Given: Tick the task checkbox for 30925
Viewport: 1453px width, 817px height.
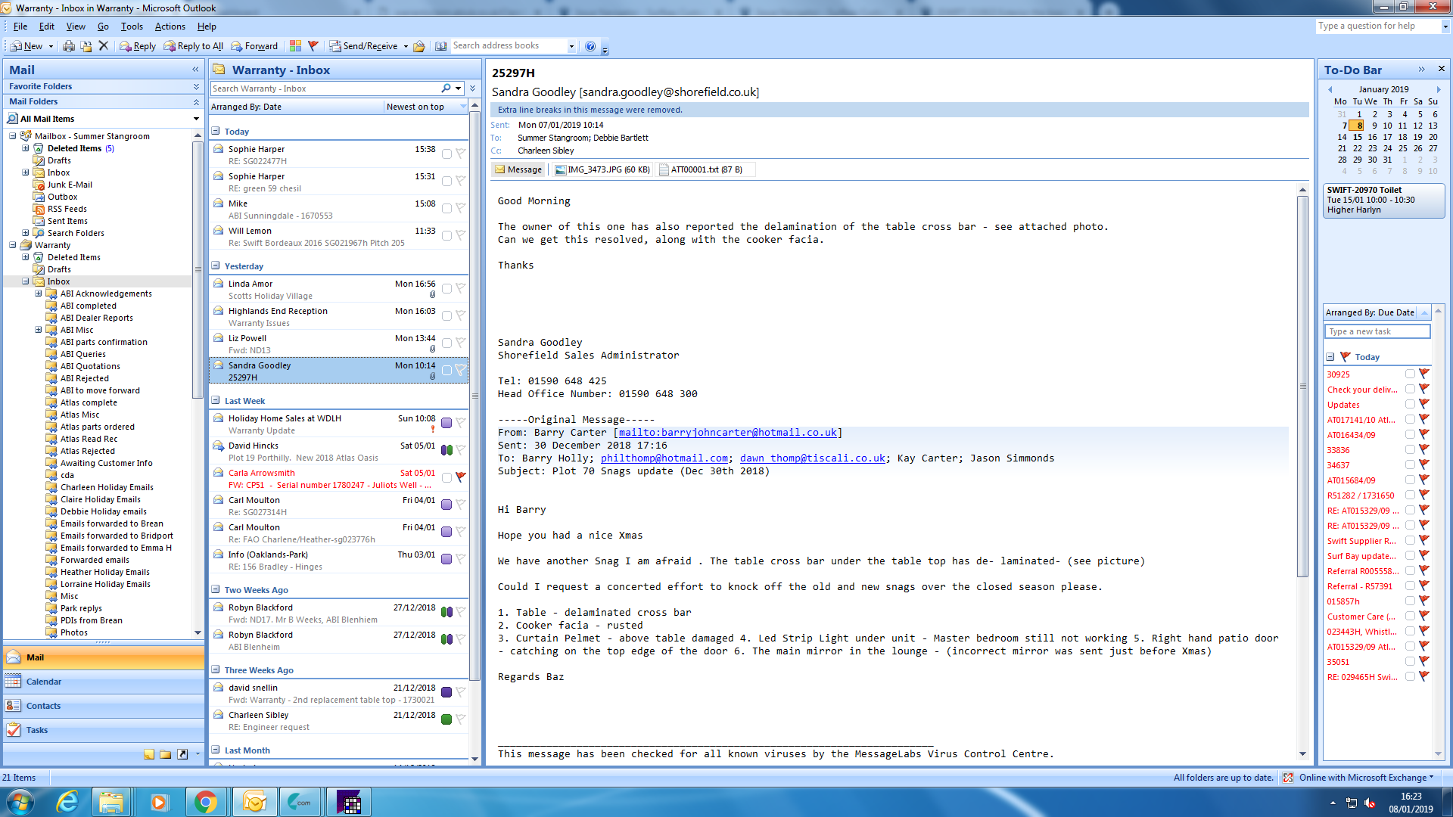Looking at the screenshot, I should [x=1410, y=374].
